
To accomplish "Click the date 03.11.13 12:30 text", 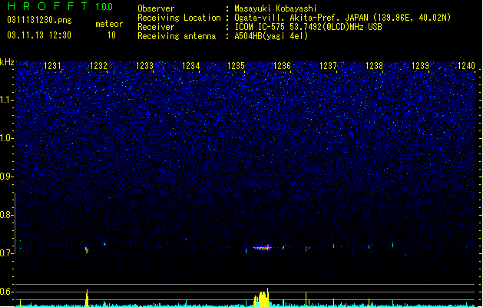I will coord(39,35).
